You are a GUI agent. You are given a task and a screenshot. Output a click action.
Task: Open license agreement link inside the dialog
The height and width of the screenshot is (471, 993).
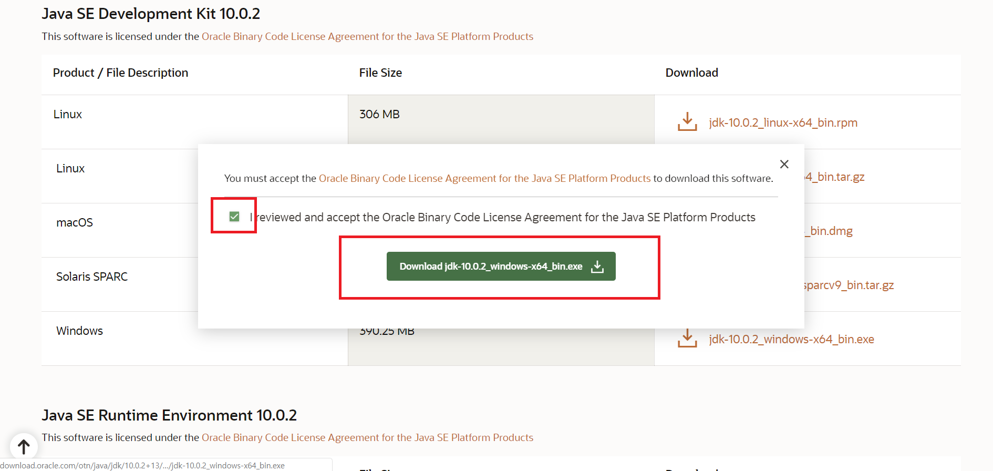click(484, 178)
